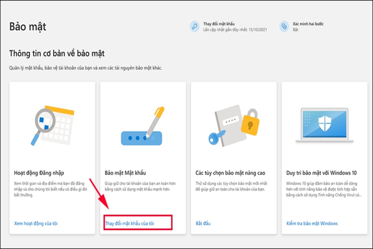Click the last updated date 15/10/2021 text

point(235,30)
